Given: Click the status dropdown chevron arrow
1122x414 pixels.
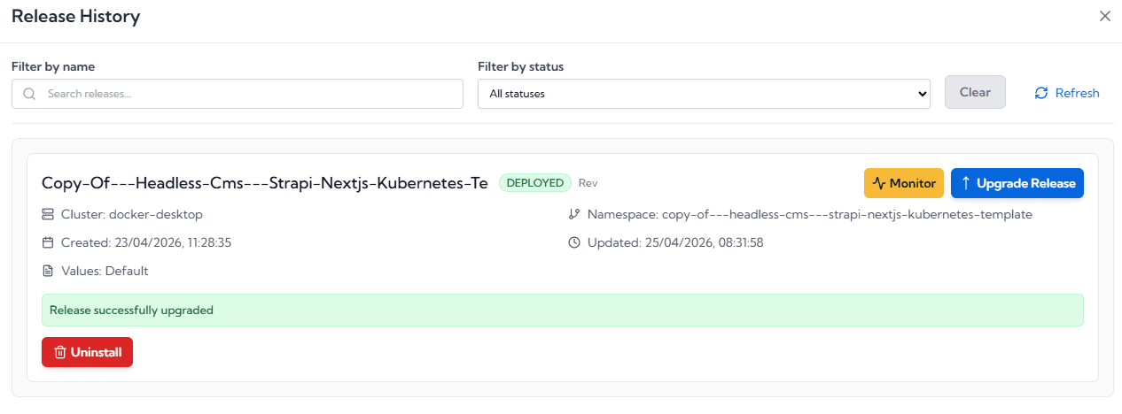Looking at the screenshot, I should (x=922, y=94).
